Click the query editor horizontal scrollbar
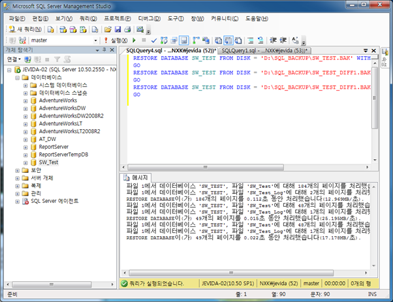This screenshot has width=393, height=302. 206,167
